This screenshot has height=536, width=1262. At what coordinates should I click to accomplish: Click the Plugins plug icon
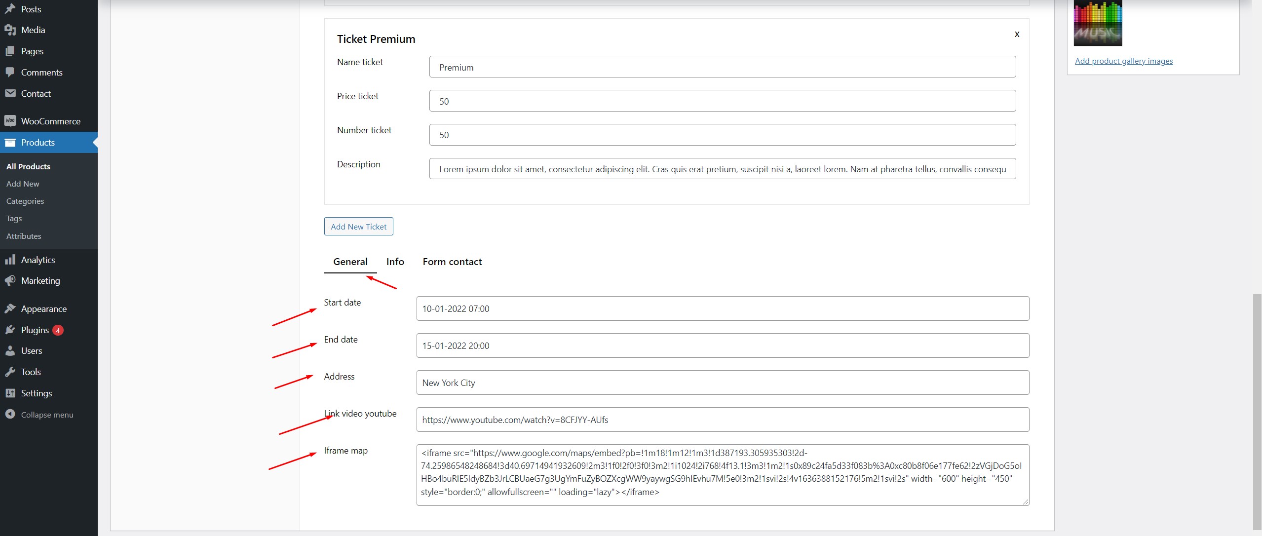pyautogui.click(x=10, y=330)
